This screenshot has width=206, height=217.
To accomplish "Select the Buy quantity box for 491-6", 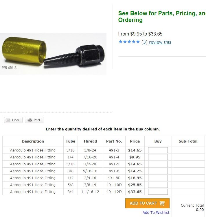I will tap(158, 171).
